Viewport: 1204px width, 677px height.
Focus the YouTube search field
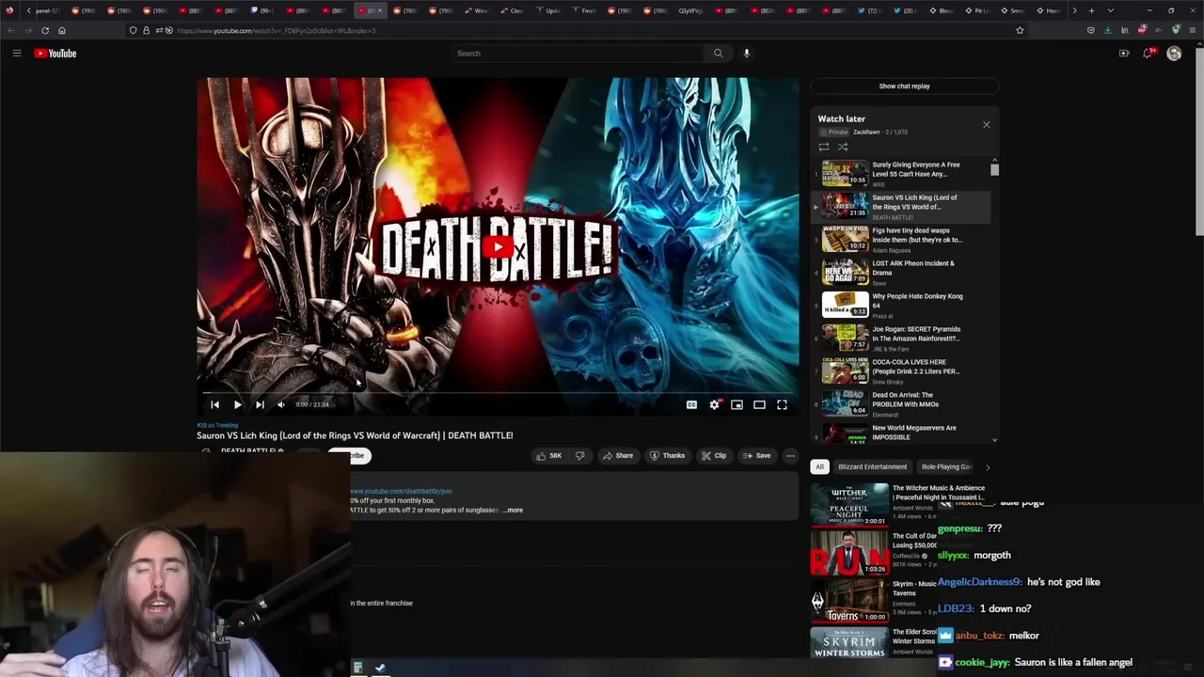coord(578,54)
